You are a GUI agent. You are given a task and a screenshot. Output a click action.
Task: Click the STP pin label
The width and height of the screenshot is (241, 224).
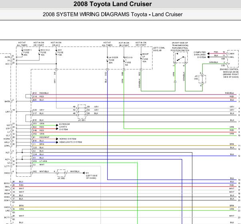pos(8,129)
